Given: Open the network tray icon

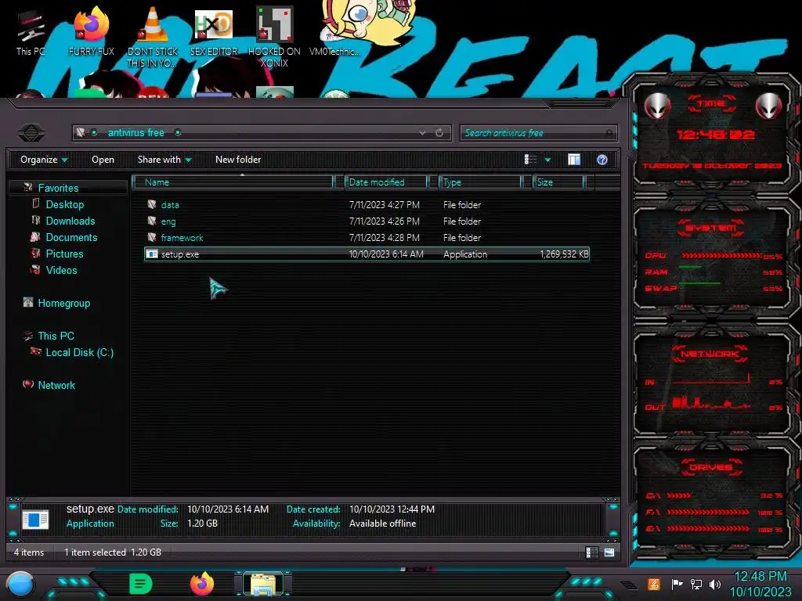Looking at the screenshot, I should point(696,584).
